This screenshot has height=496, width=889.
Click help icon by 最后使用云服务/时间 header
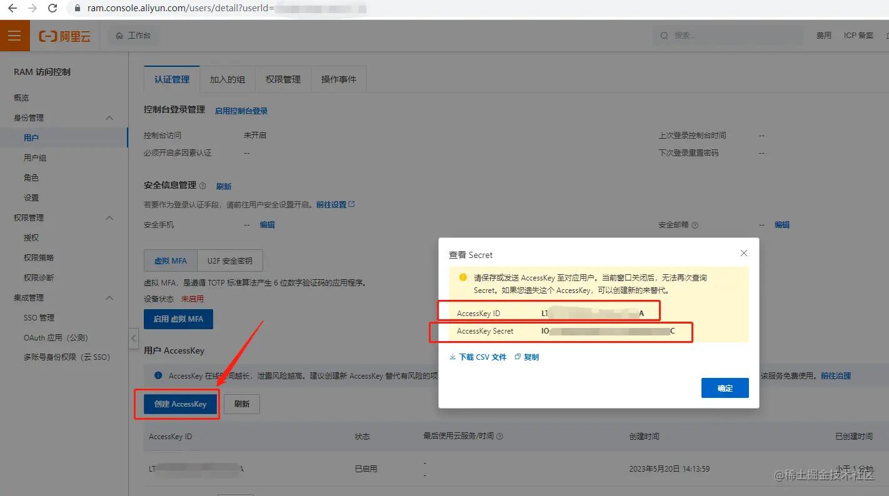point(500,437)
